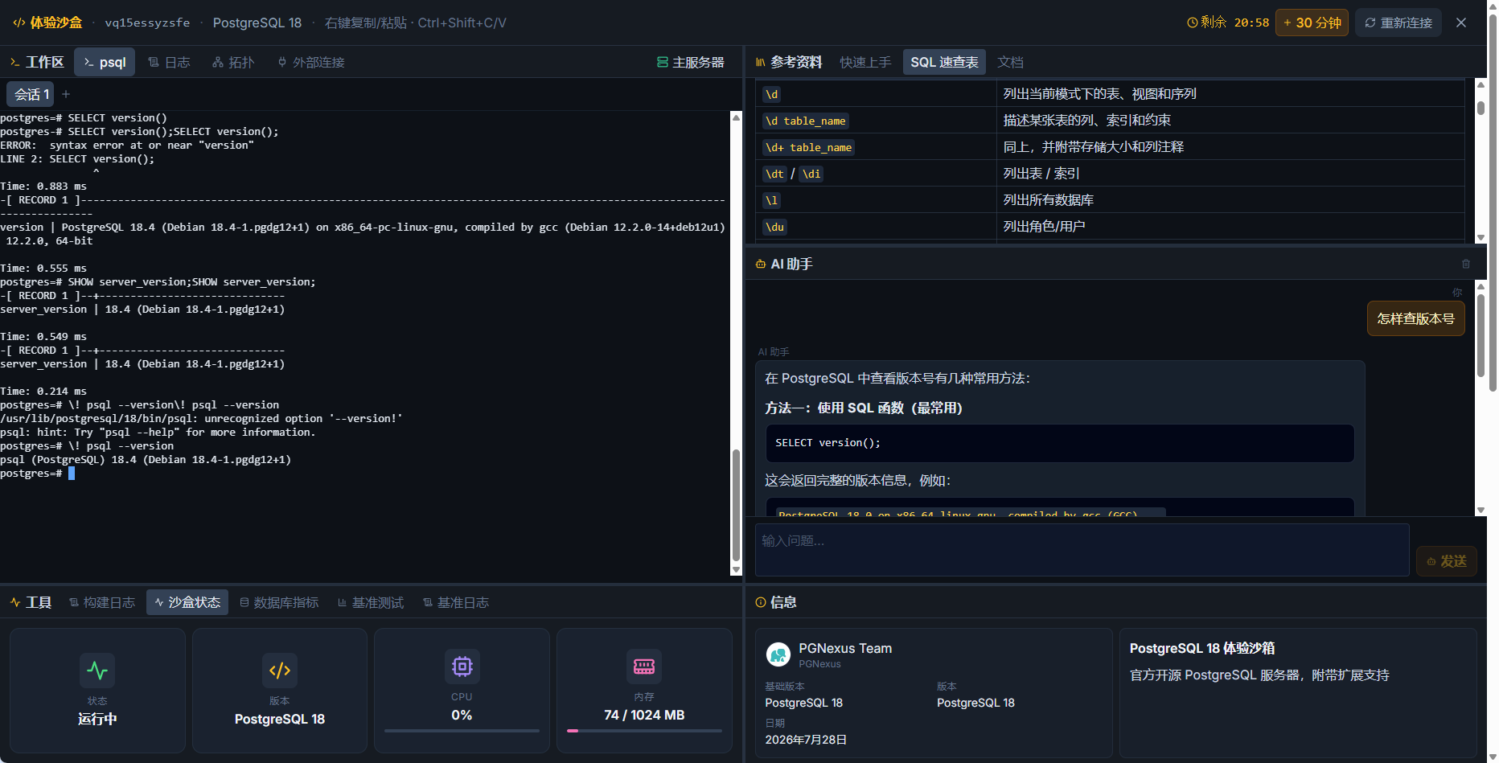The height and width of the screenshot is (763, 1499).
Task: Click the PostgreSQL 18 version code icon
Action: coord(280,671)
